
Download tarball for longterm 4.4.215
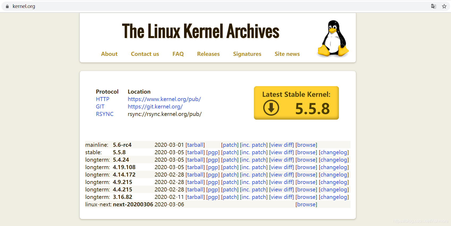(x=195, y=190)
